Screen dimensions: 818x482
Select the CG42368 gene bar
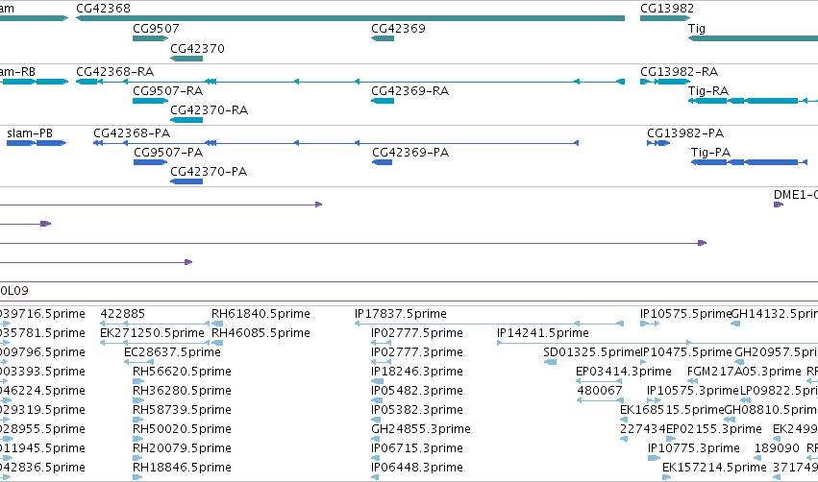coord(350,18)
